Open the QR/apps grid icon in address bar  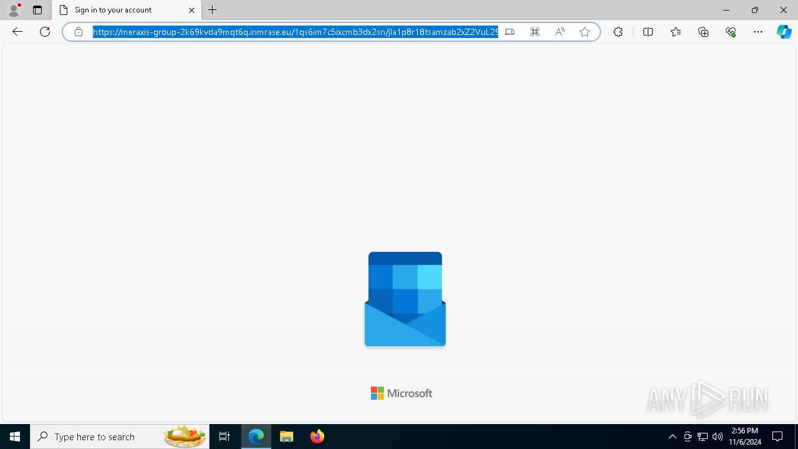[535, 32]
